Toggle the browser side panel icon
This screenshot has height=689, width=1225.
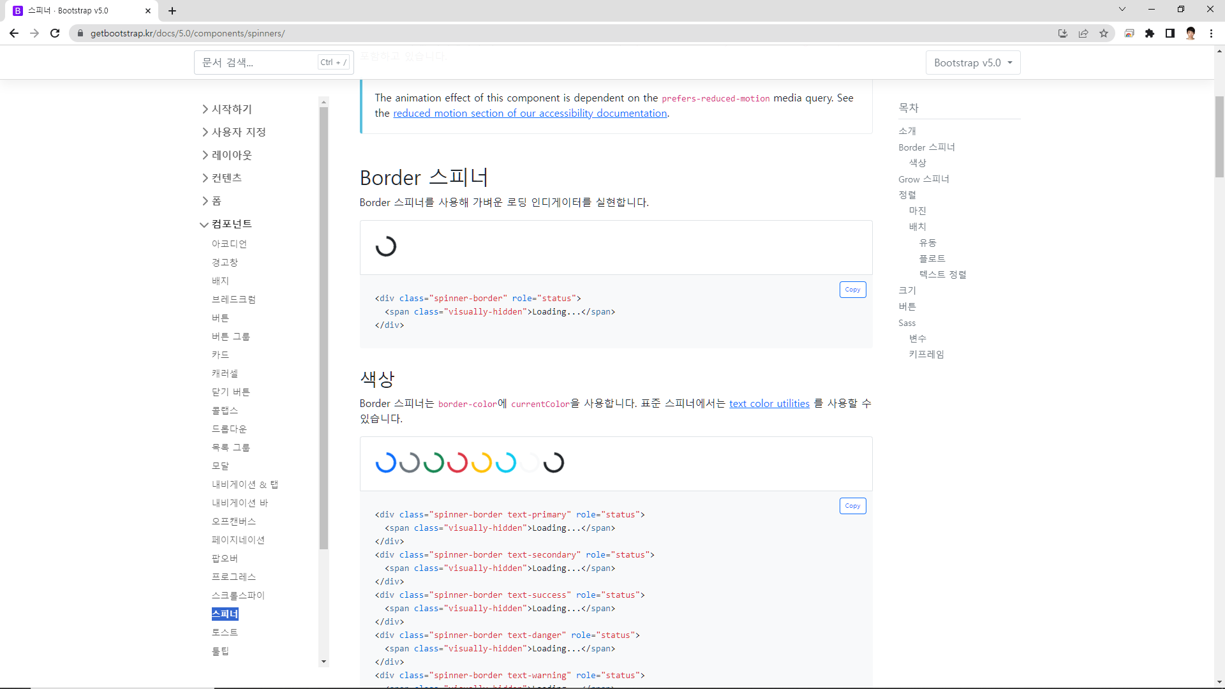[x=1170, y=33]
